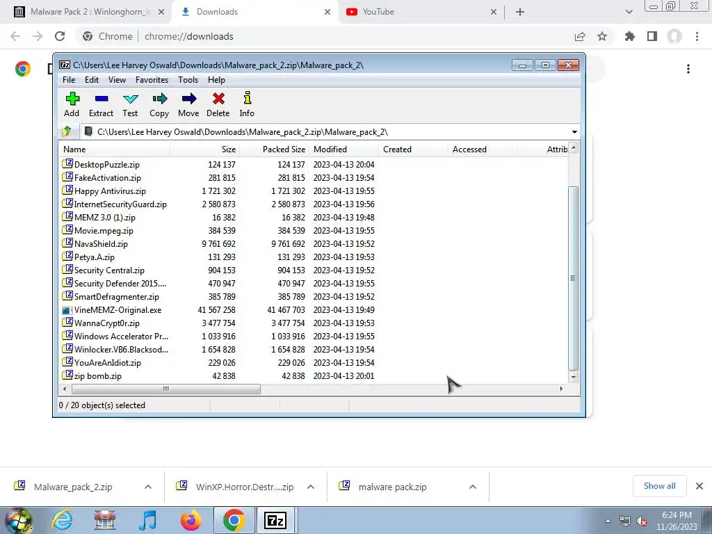Select NavaShield.zip in the list
712x534 pixels.
tap(101, 244)
